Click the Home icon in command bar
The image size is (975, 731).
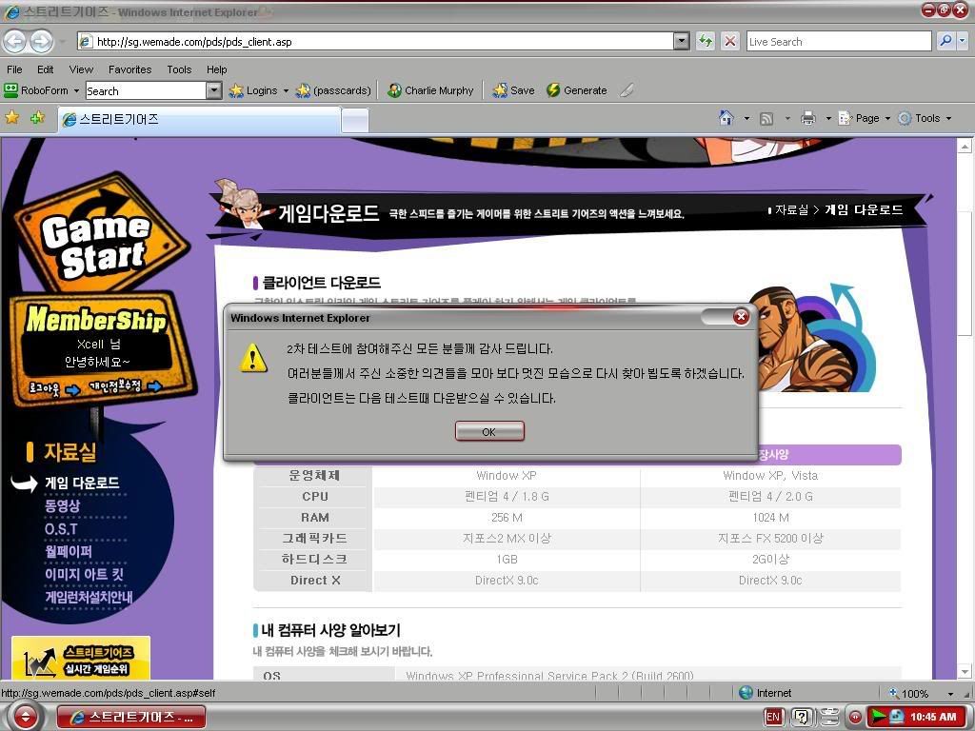point(726,118)
